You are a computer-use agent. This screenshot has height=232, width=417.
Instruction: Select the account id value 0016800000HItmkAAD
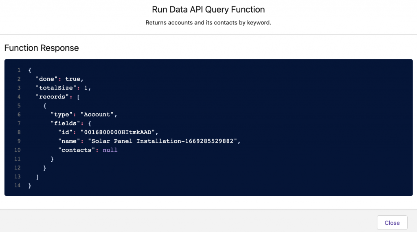click(119, 132)
